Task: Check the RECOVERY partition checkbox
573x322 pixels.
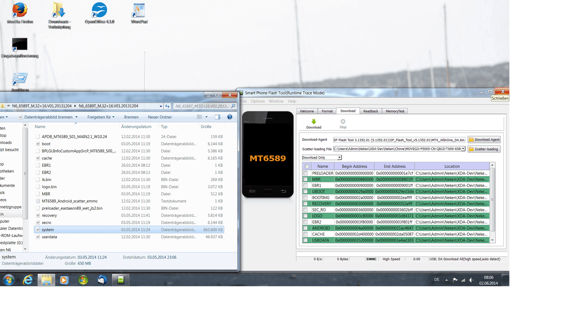Action: [x=305, y=204]
